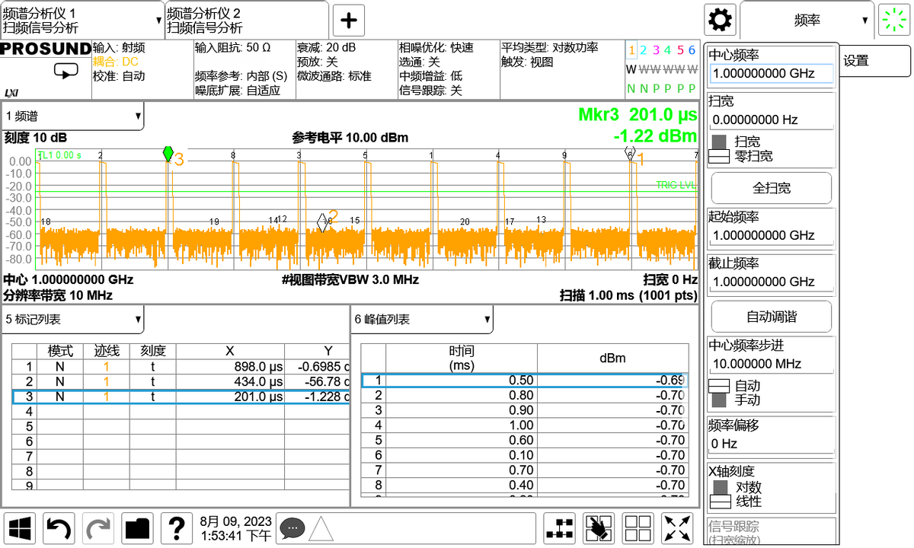
Task: Click the Windows start icon
Action: pos(21,527)
